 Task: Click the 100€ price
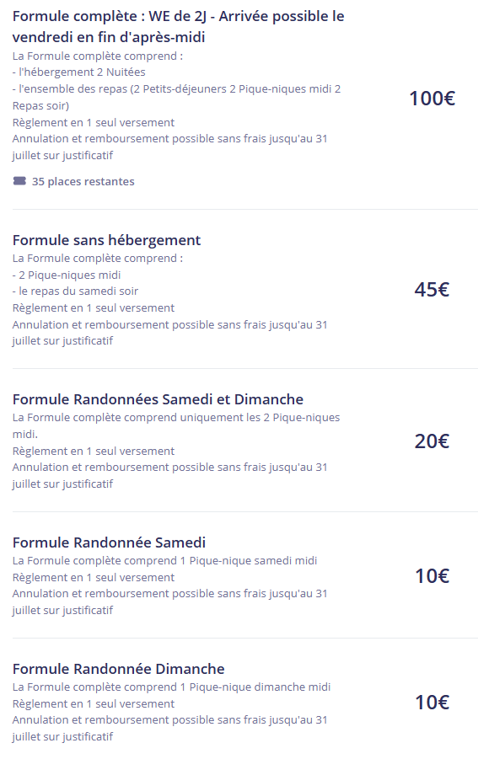432,99
